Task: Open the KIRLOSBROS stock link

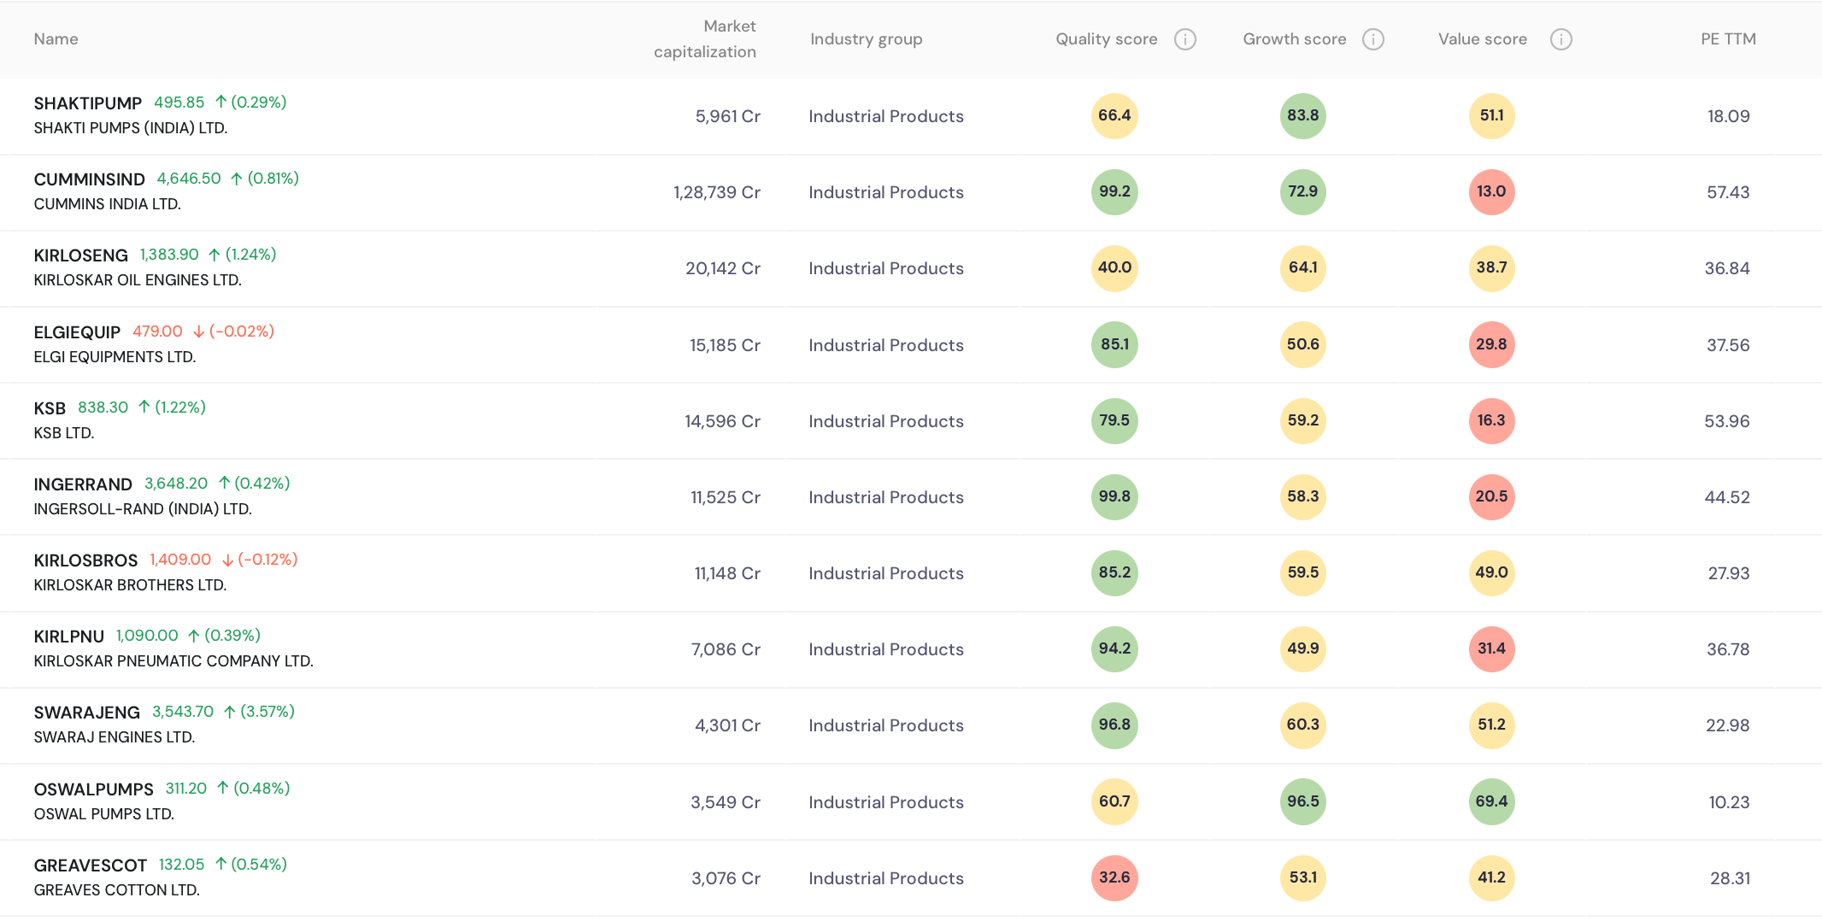Action: 85,560
